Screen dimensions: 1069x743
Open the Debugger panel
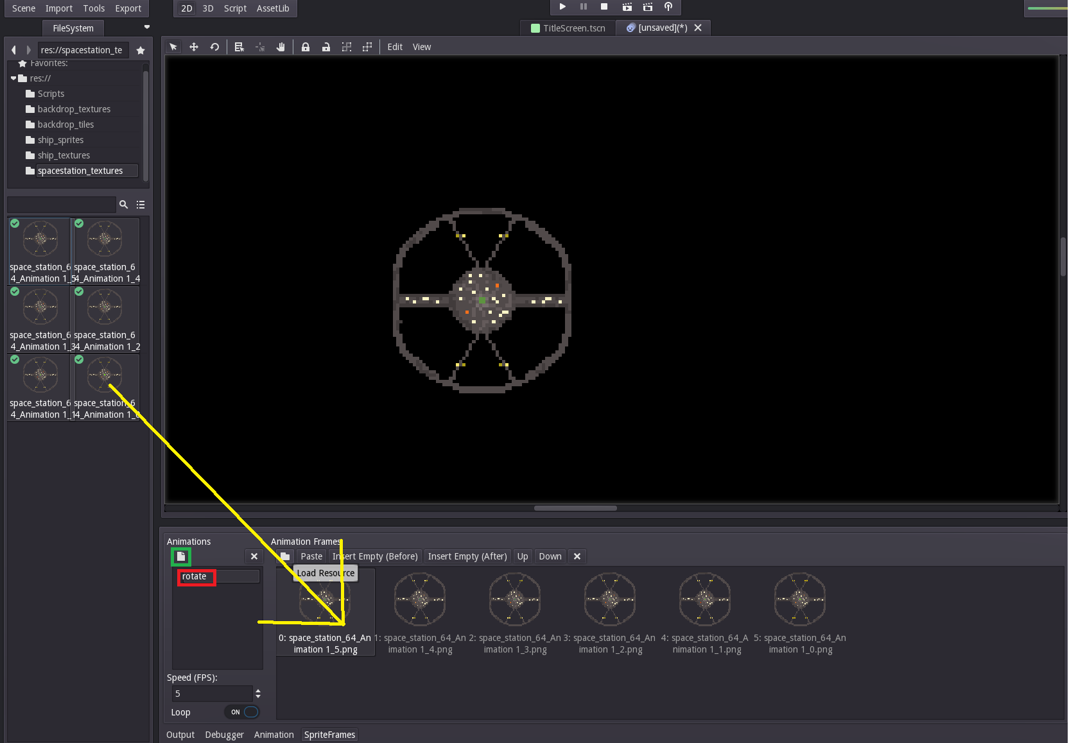[225, 735]
